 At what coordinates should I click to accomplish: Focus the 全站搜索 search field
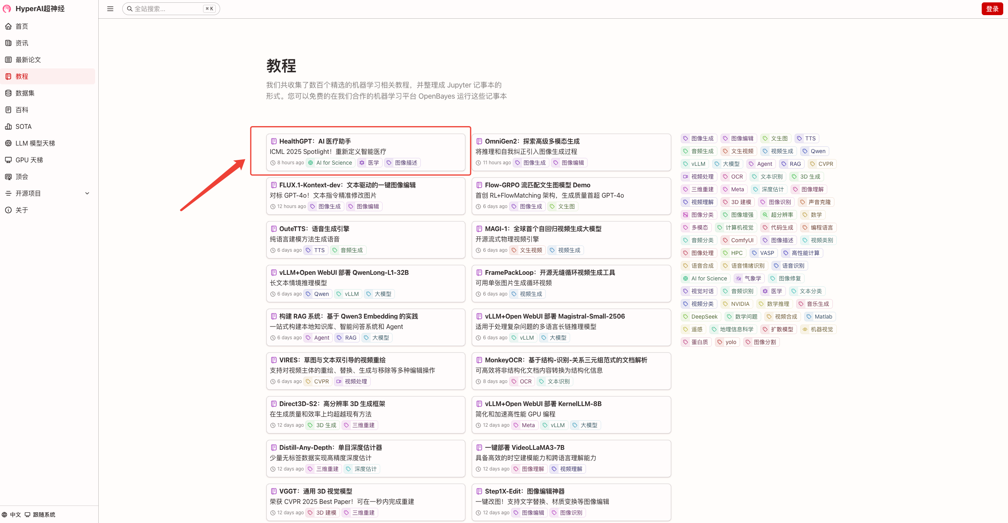click(167, 9)
